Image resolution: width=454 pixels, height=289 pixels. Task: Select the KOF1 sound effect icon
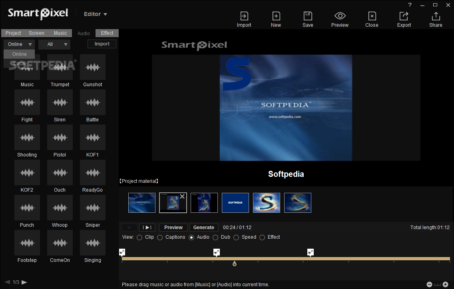tap(93, 137)
